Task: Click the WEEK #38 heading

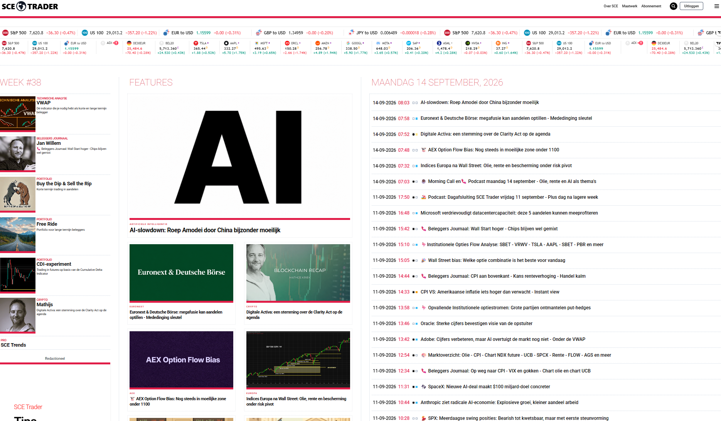Action: click(20, 82)
